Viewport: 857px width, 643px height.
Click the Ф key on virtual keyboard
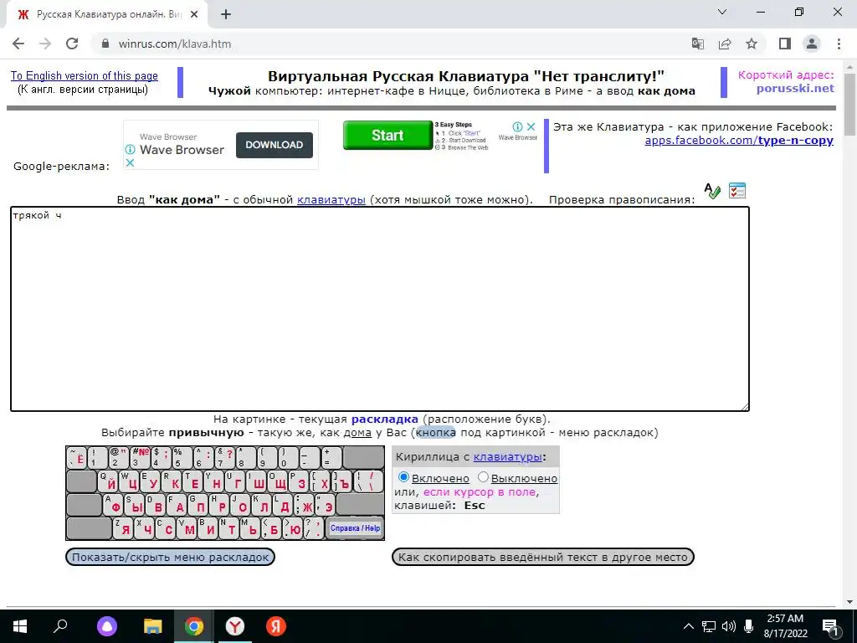click(114, 505)
